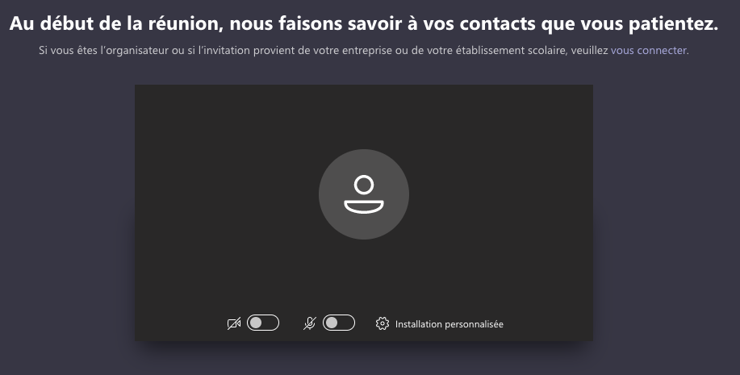740x375 pixels.
Task: Click the "Au début de la réunion" heading
Action: [364, 23]
